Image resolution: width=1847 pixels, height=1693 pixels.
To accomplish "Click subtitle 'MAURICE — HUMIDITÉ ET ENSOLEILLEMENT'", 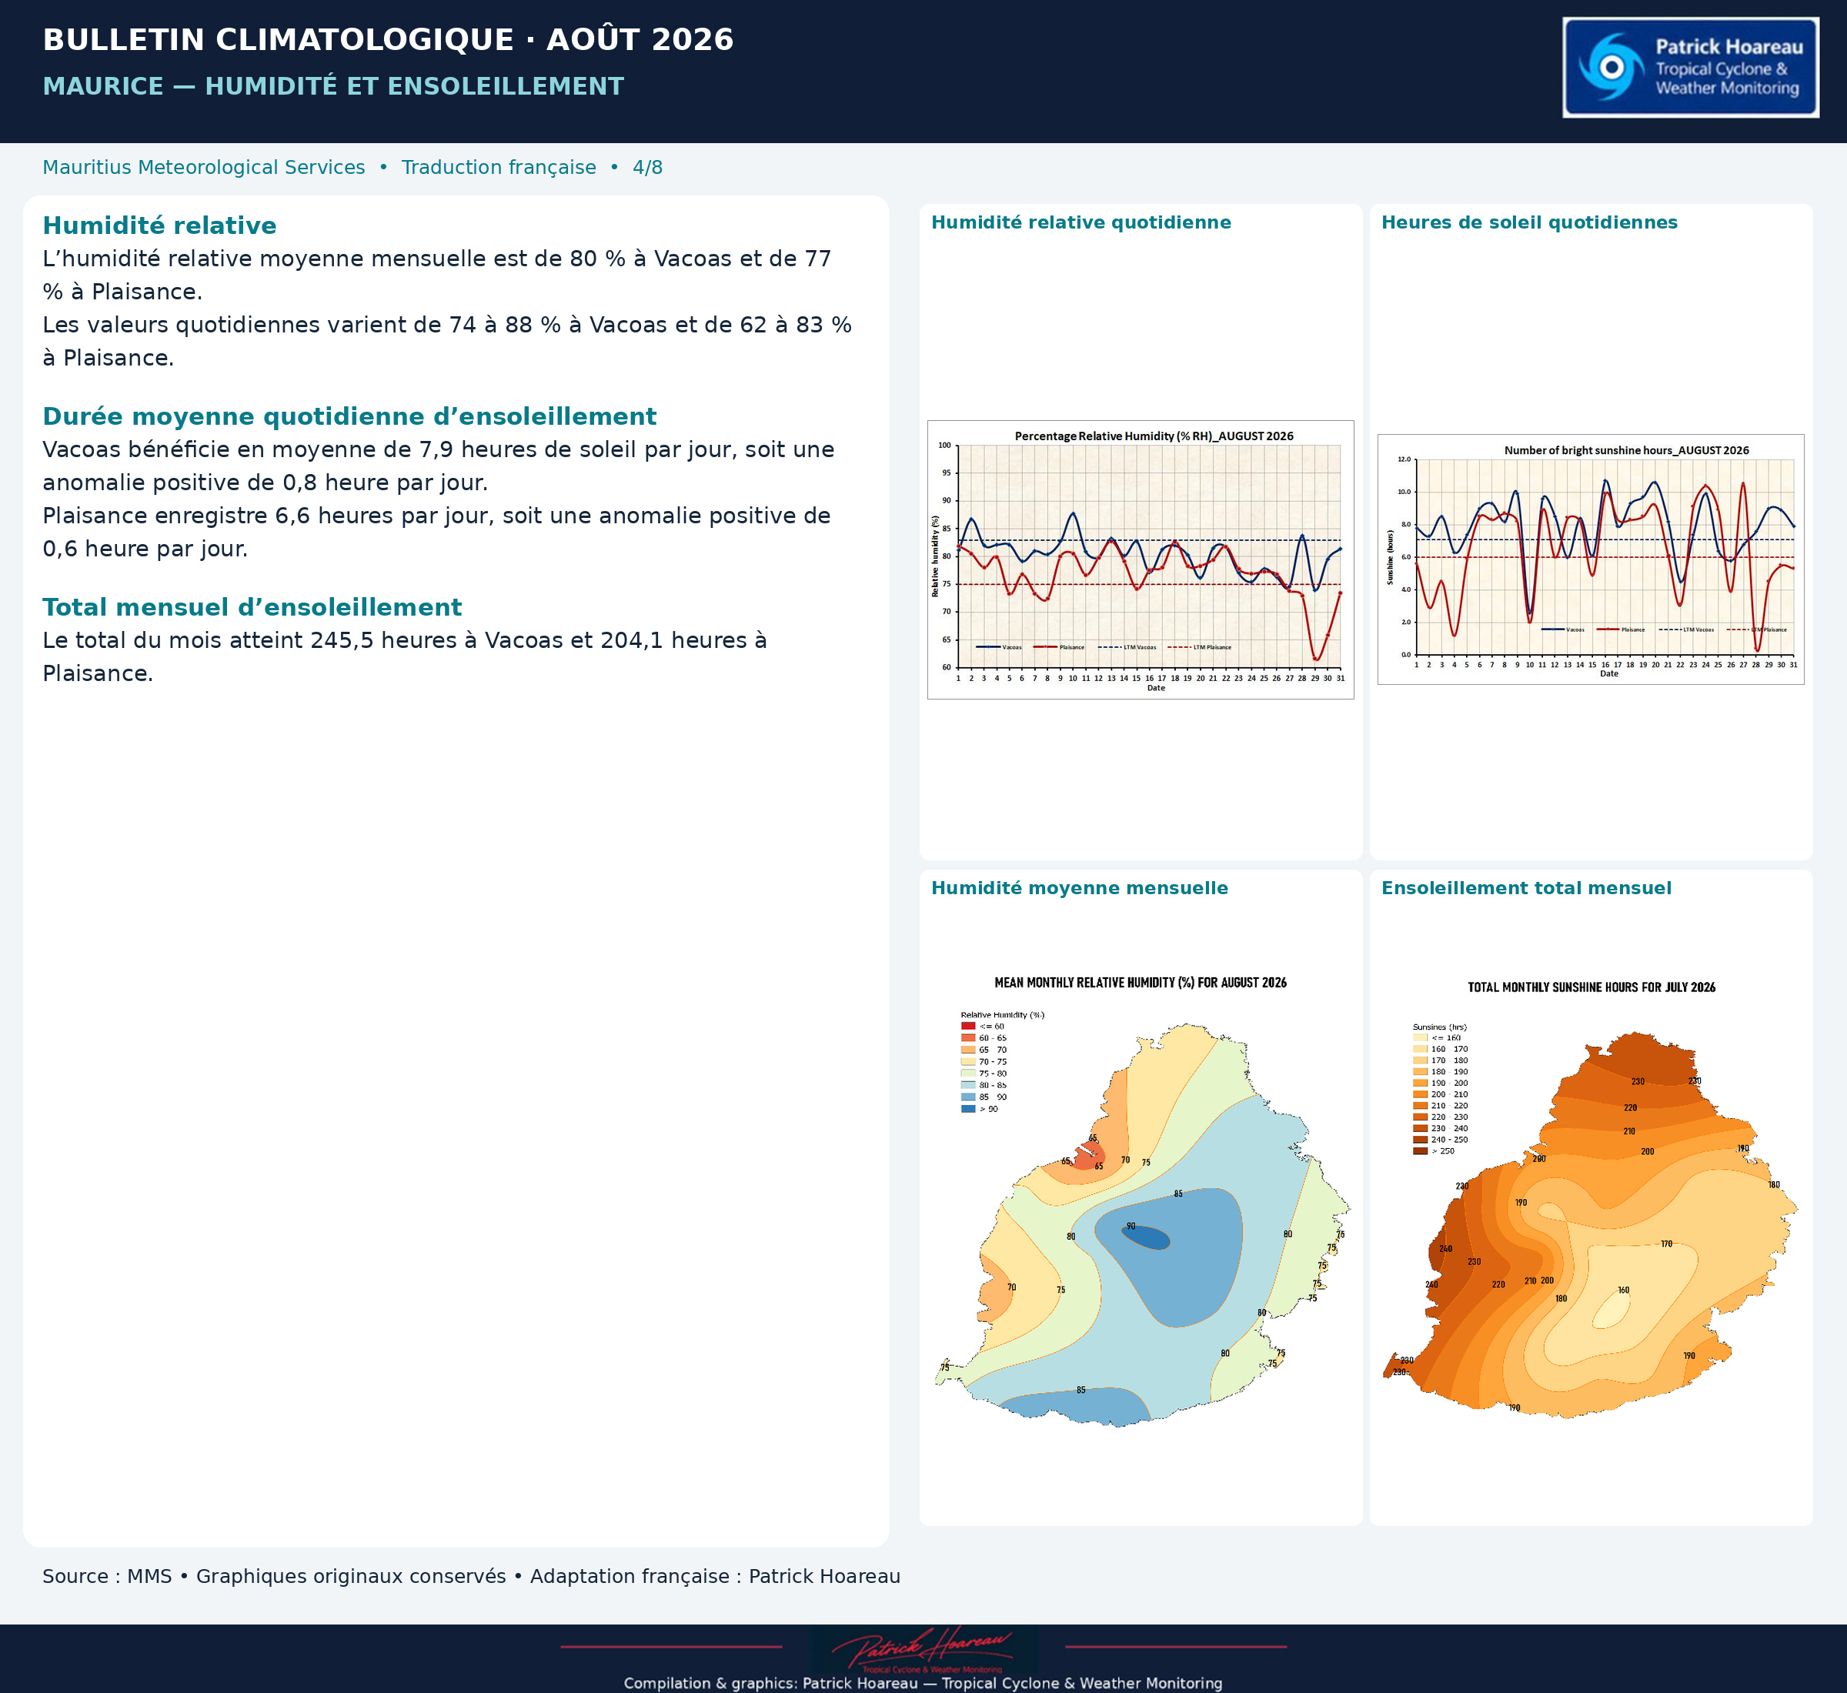I will pyautogui.click(x=332, y=86).
